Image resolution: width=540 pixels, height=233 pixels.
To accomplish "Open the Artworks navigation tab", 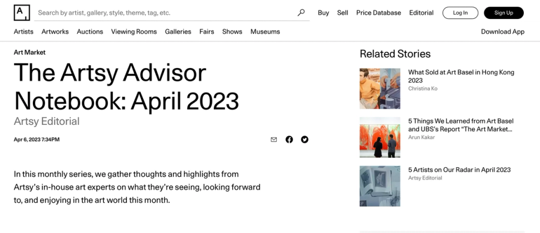I will (55, 32).
